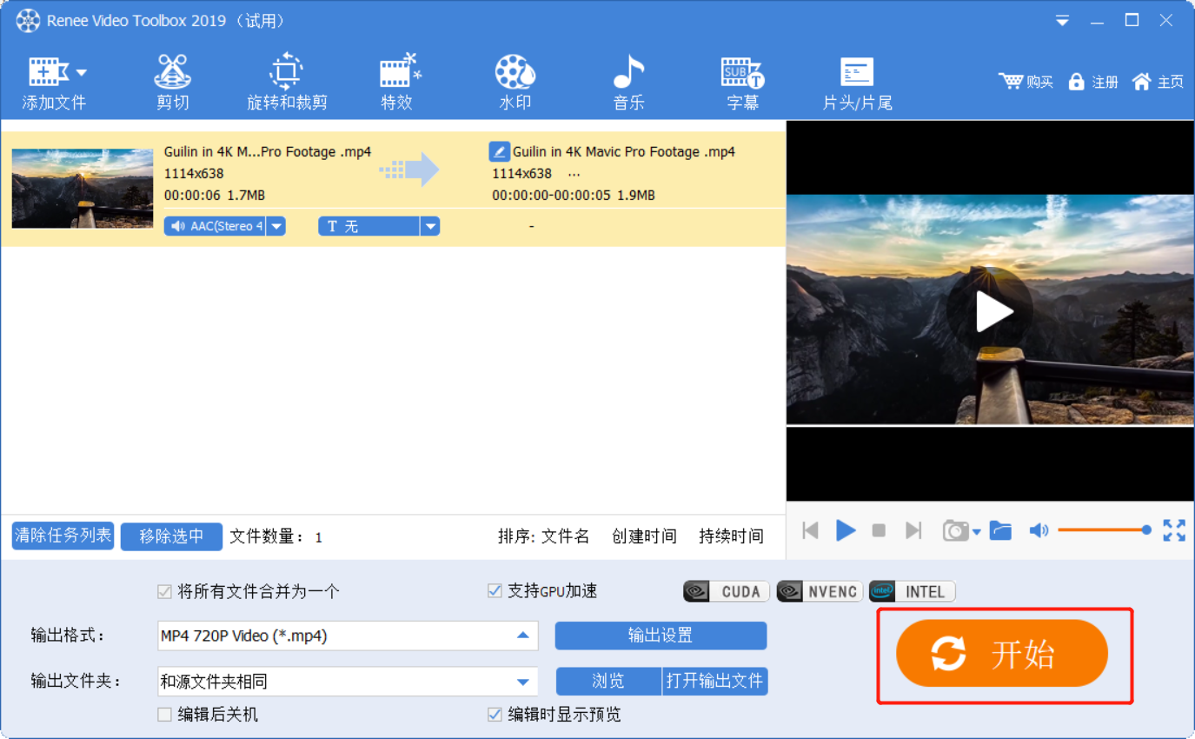Expand the Add Files dropdown arrow
Image resolution: width=1195 pixels, height=739 pixels.
coord(81,73)
